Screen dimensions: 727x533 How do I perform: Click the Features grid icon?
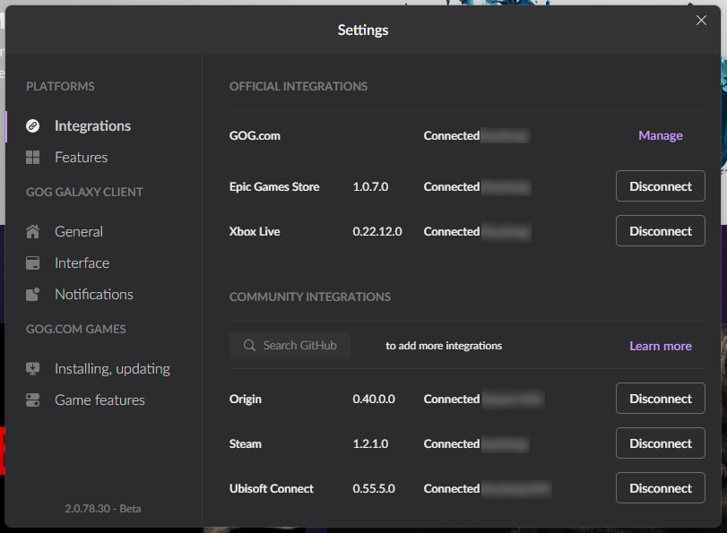(x=32, y=158)
